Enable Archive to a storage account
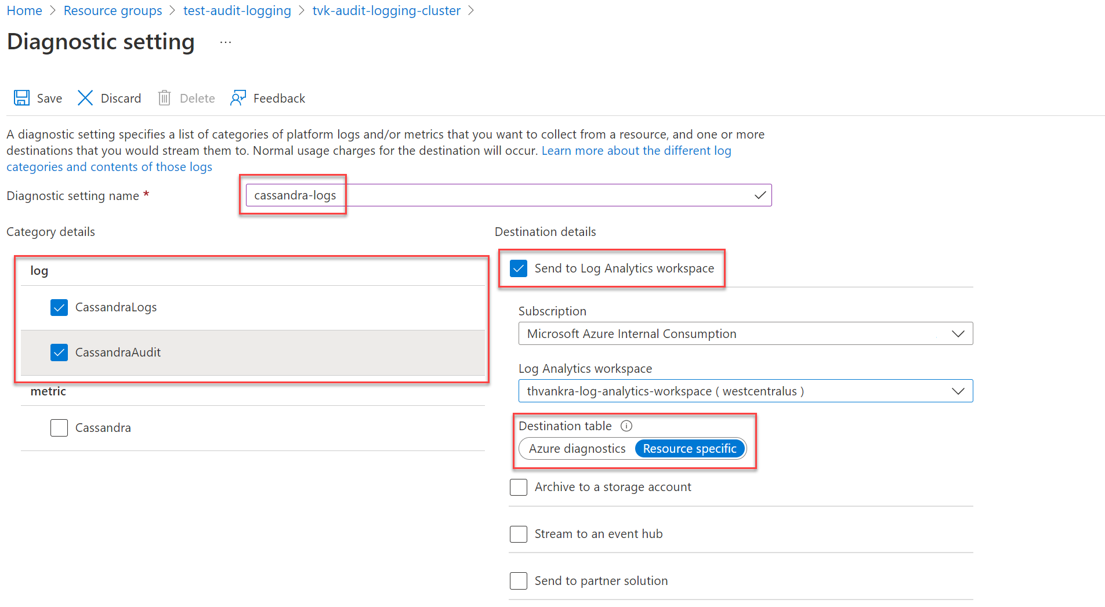The image size is (1105, 607). click(519, 487)
